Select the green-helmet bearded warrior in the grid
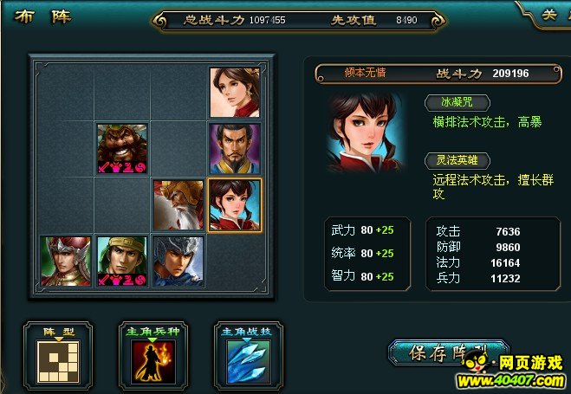 point(122,148)
